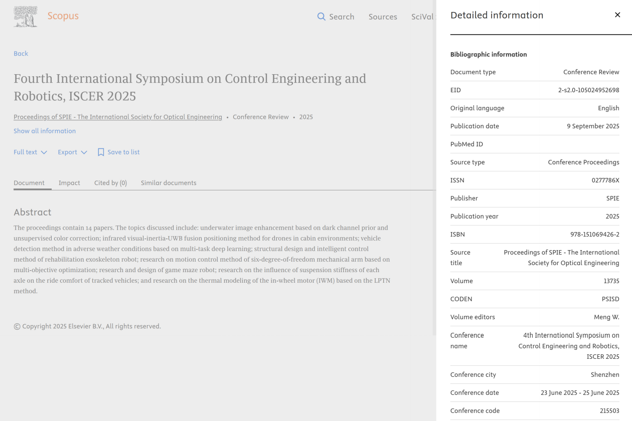Select the Save to list button
Screen dimensions: 632x421
pyautogui.click(x=123, y=152)
